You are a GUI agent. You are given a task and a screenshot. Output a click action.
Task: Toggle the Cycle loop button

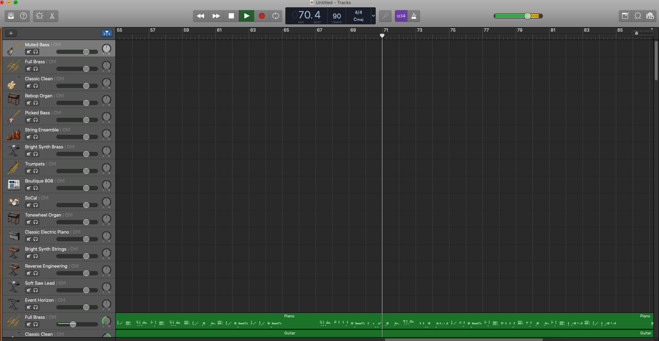(276, 16)
